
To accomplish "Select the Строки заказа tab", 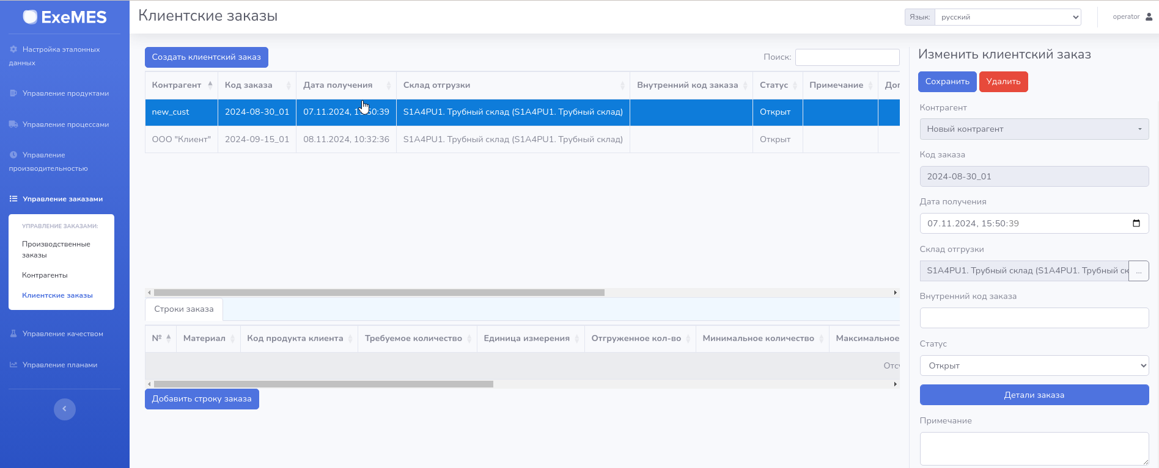I will 183,309.
